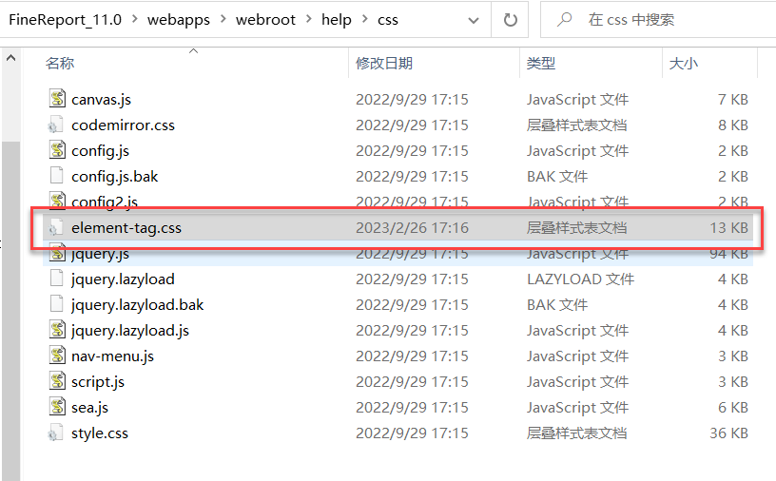Go to FineReport_11.0 folder in path
The image size is (776, 481).
tap(64, 20)
